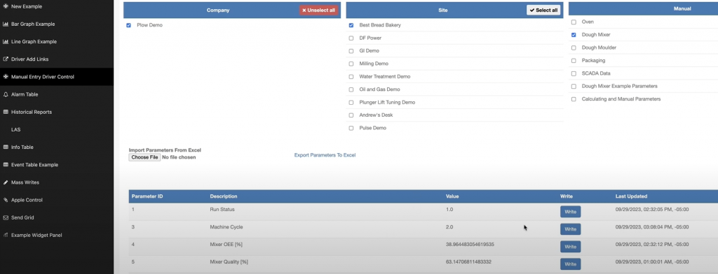Click the Mass Writes pencil icon
Image resolution: width=718 pixels, height=274 pixels.
[6, 182]
